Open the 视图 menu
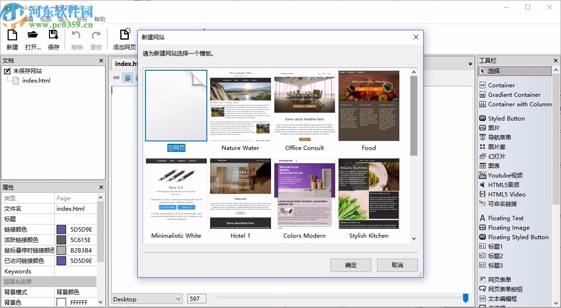Viewport: 561px width, 308px height. 46,19
